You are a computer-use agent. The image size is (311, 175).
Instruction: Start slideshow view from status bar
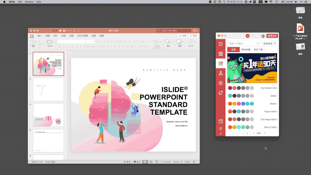point(157,162)
